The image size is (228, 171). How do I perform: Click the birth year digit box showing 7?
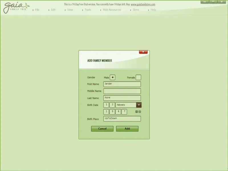point(124,112)
